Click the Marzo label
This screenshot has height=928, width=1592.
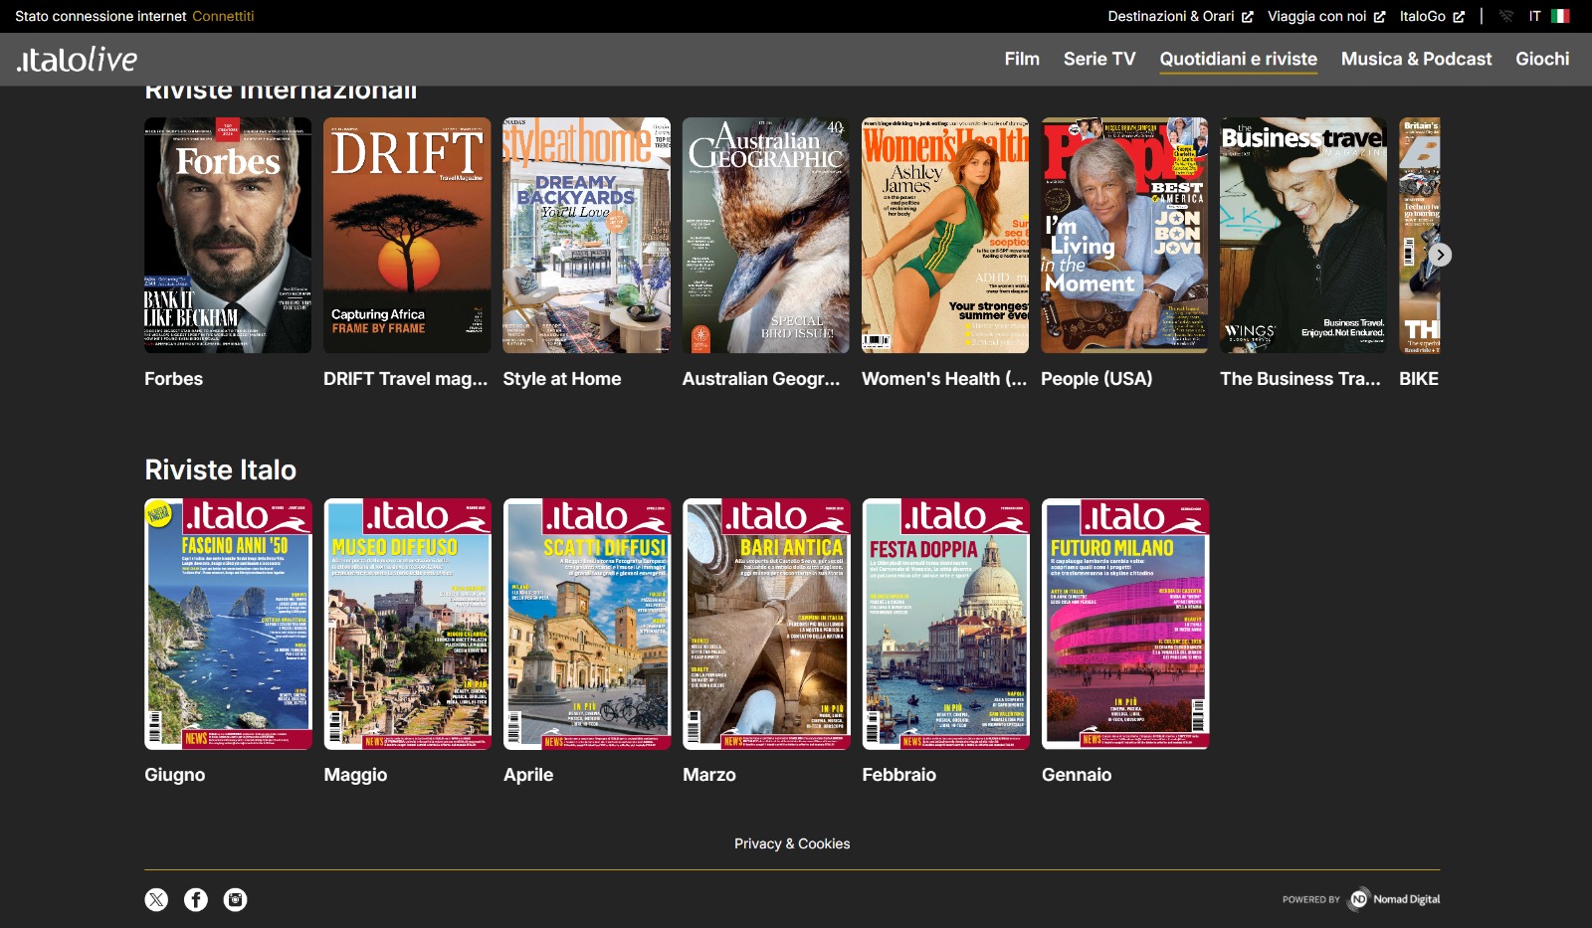tap(709, 775)
